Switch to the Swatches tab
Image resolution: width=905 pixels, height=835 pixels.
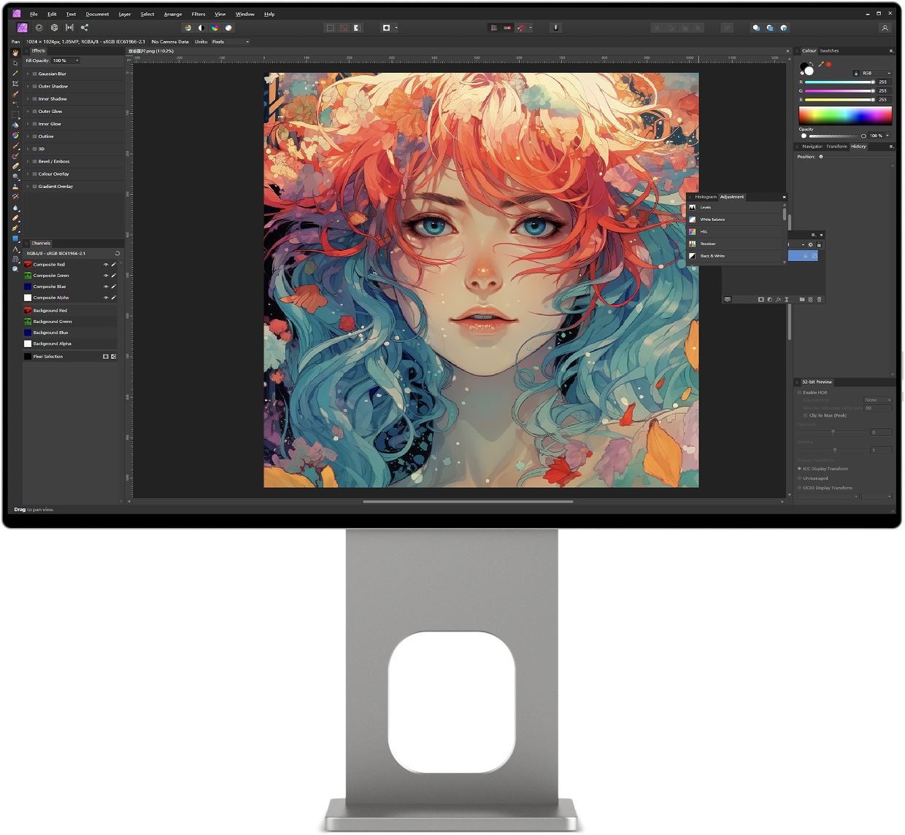tap(829, 51)
